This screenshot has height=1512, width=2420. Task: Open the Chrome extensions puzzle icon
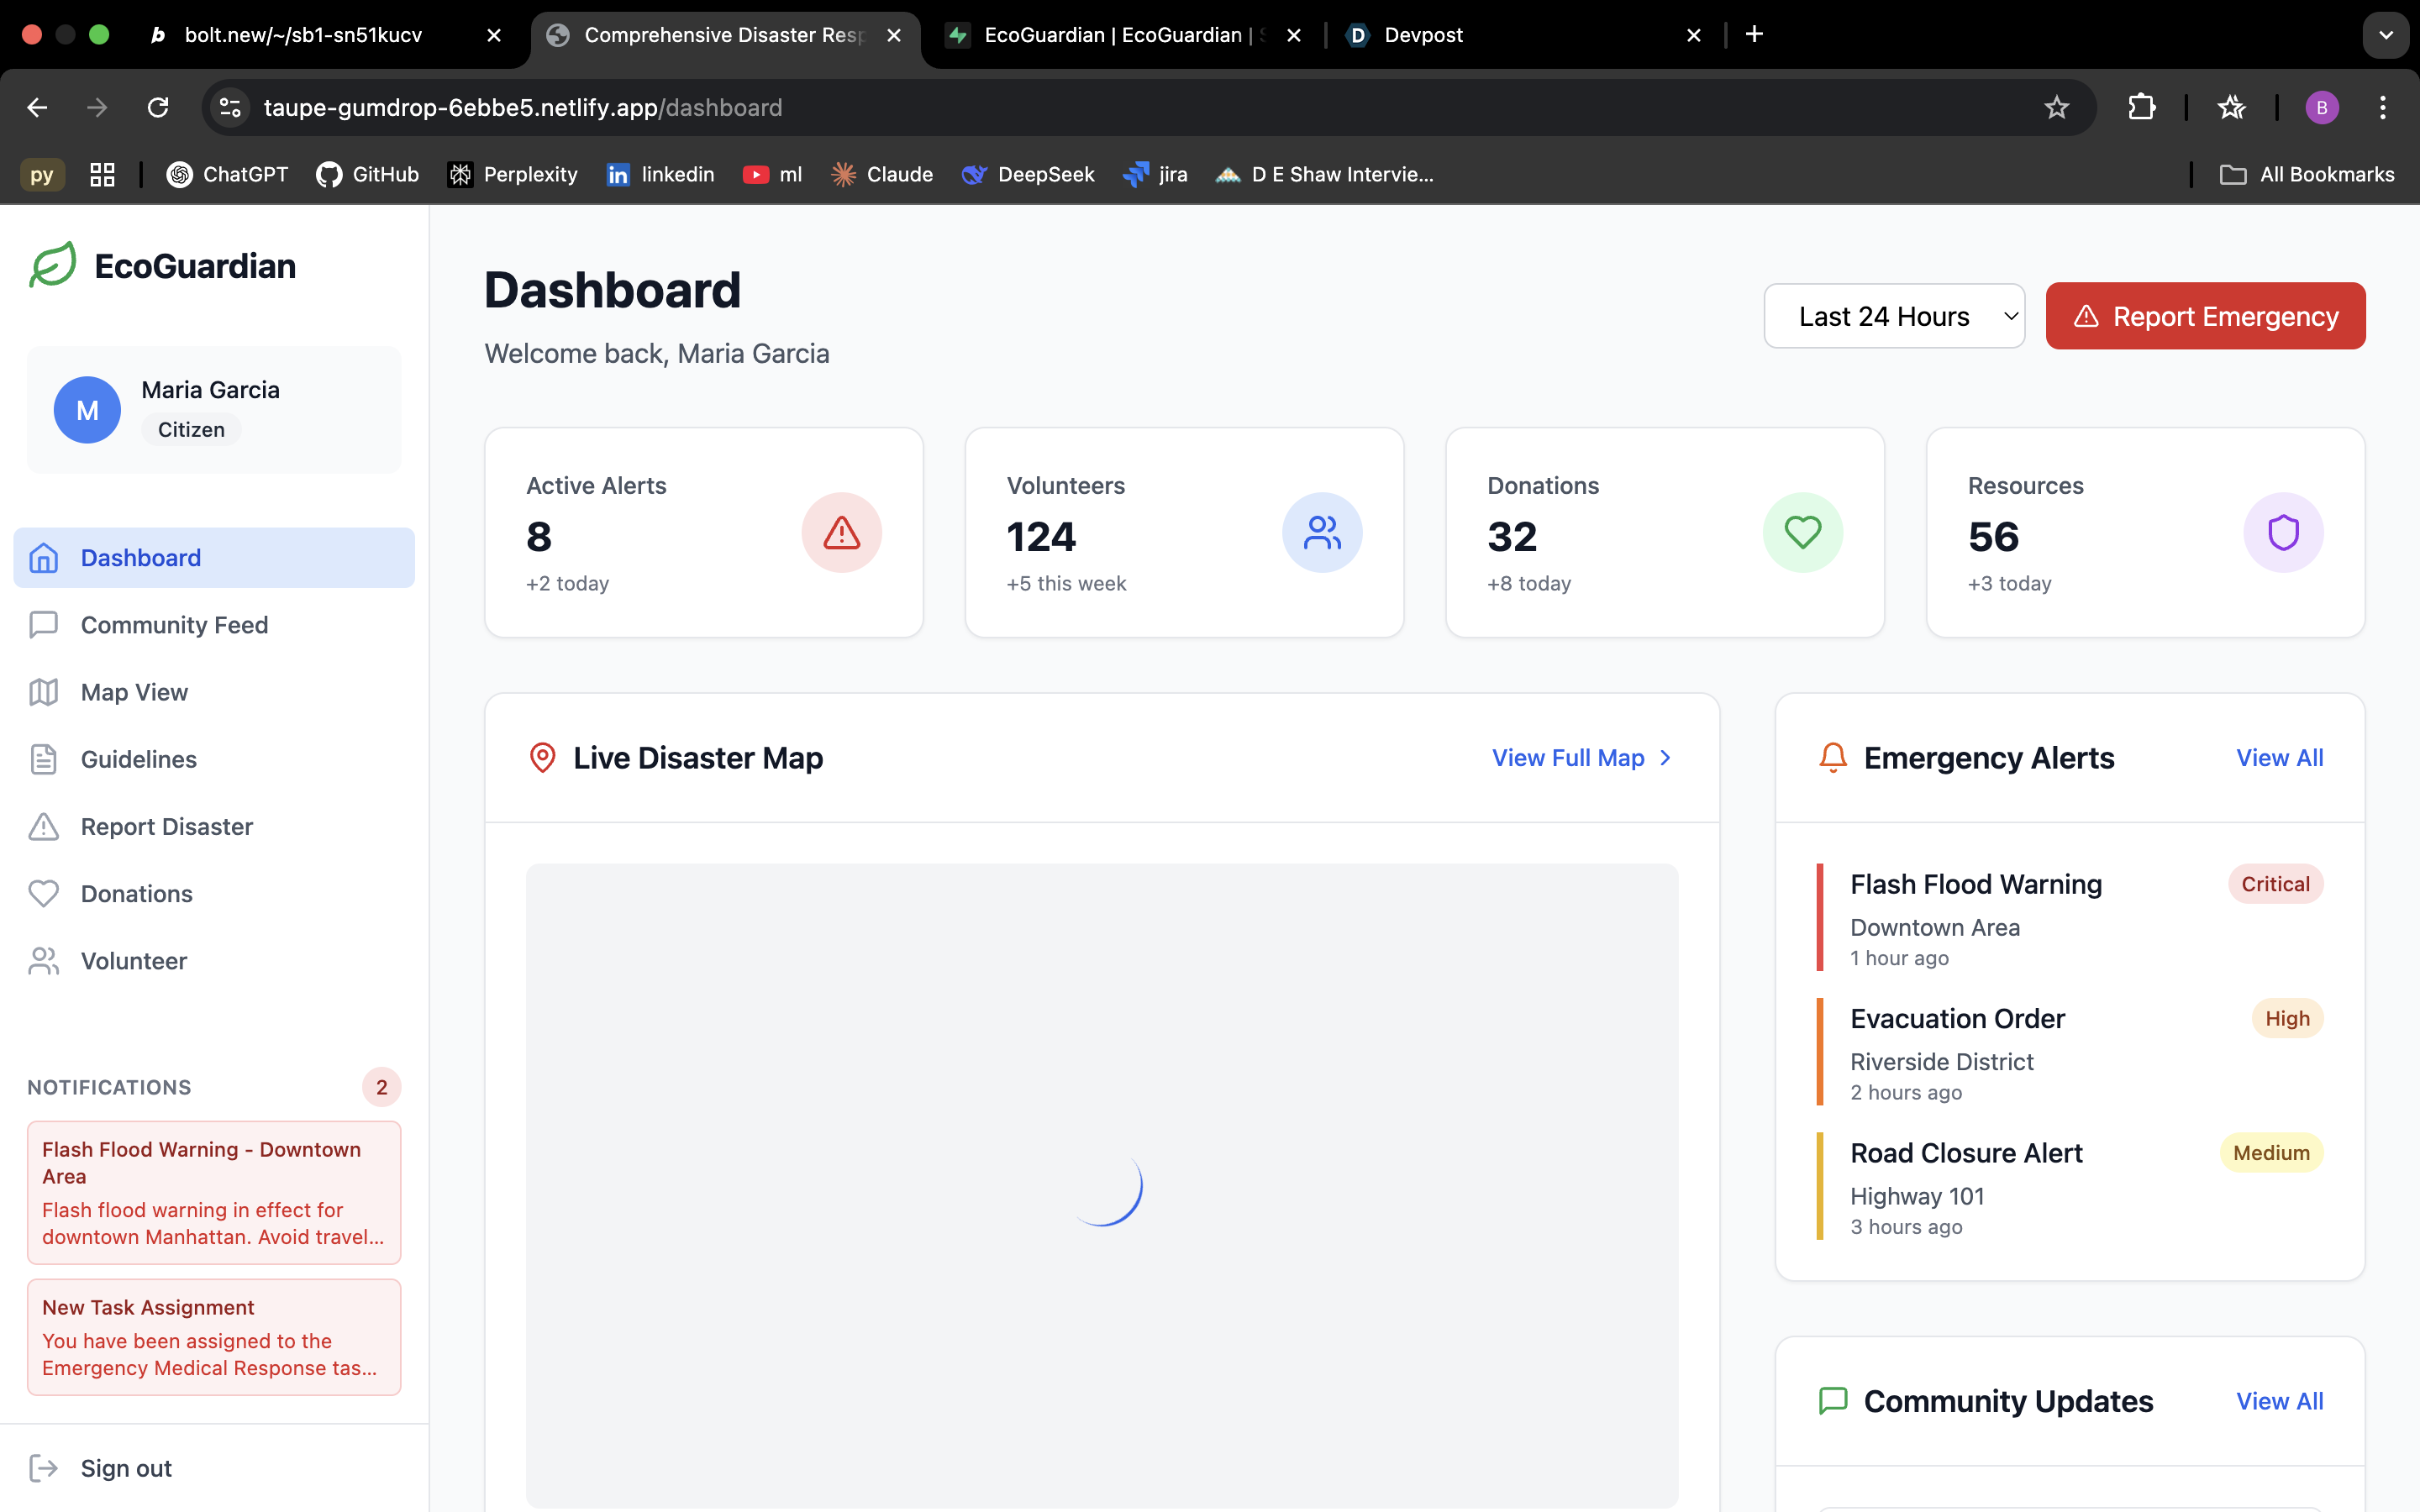pyautogui.click(x=2141, y=107)
